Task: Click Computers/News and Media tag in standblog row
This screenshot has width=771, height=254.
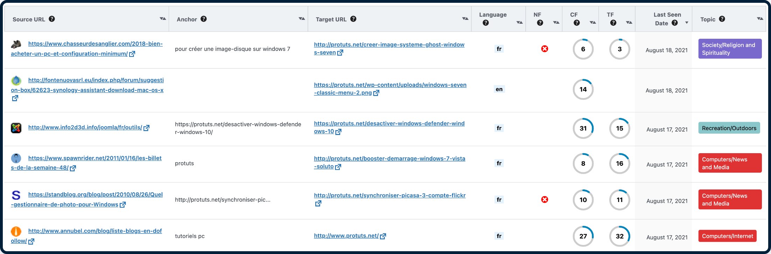Action: (x=730, y=200)
